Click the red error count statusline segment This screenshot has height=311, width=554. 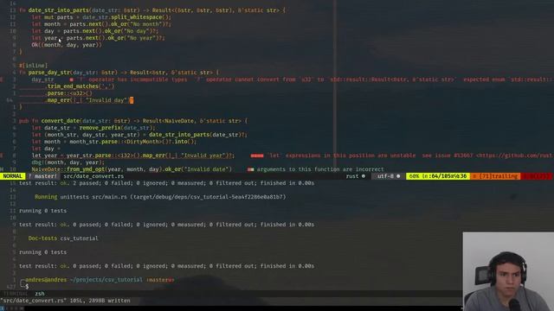pyautogui.click(x=538, y=176)
